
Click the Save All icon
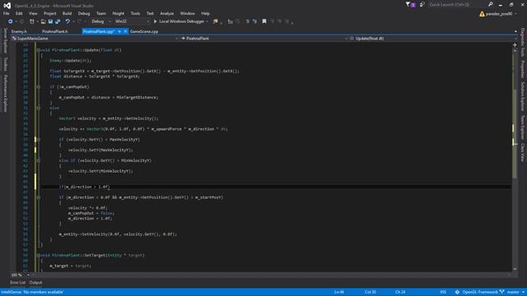[58, 21]
